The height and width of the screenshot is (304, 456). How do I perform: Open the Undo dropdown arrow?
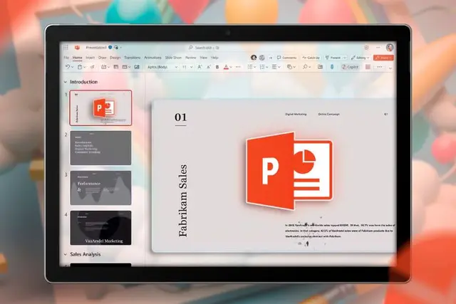click(x=72, y=67)
